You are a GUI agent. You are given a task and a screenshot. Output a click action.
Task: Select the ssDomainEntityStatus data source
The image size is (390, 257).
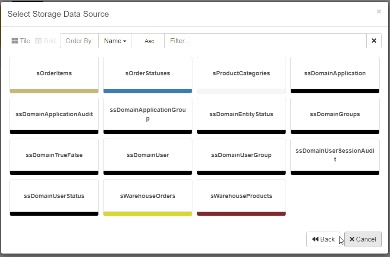[241, 115]
